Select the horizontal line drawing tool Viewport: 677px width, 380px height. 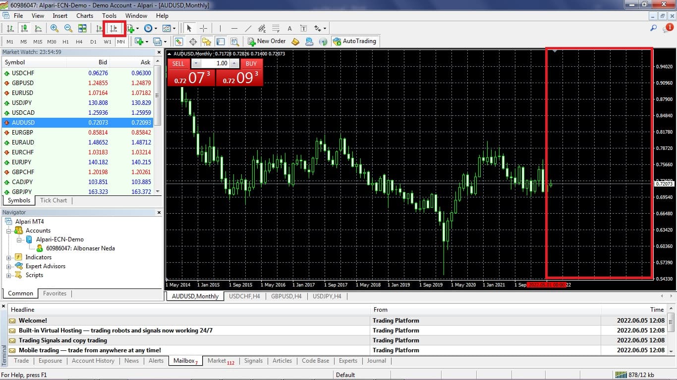pyautogui.click(x=234, y=29)
